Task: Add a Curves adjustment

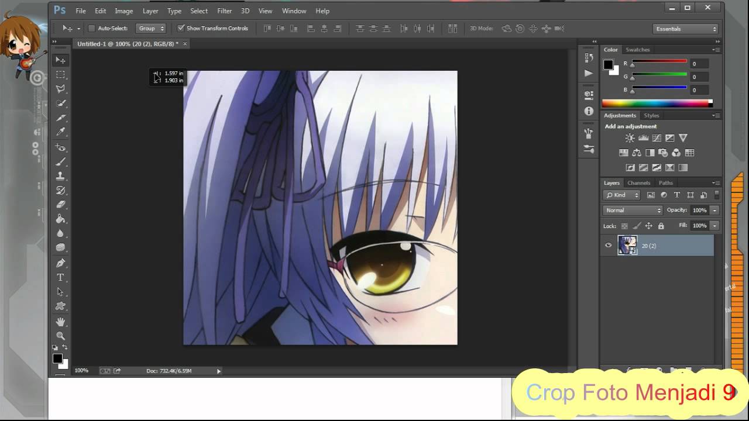Action: coord(657,138)
